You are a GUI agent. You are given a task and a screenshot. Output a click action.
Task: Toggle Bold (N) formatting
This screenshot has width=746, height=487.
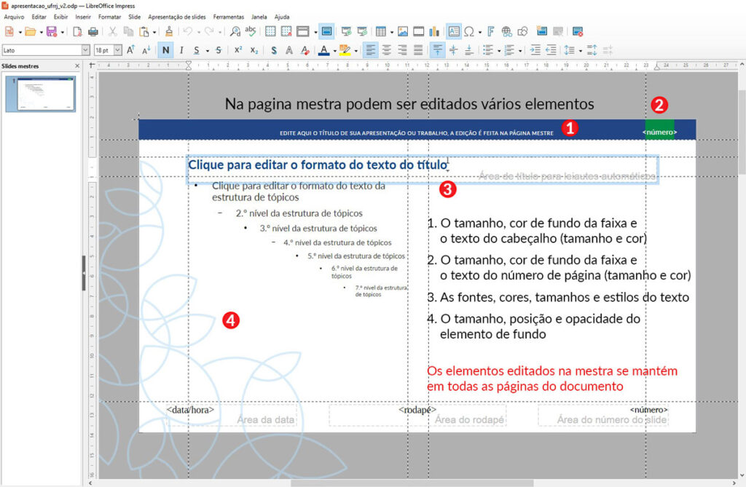pos(166,50)
